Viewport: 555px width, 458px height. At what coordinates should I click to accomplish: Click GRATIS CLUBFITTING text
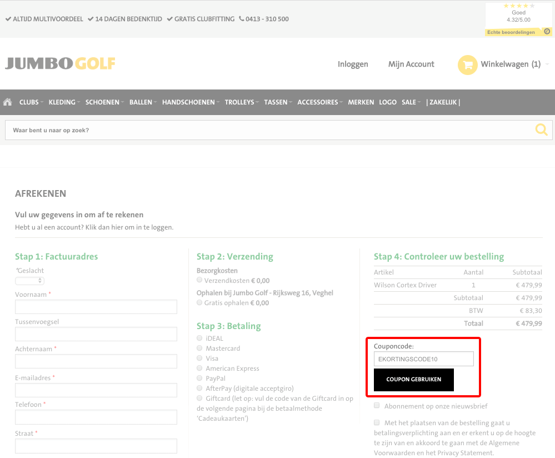(204, 19)
